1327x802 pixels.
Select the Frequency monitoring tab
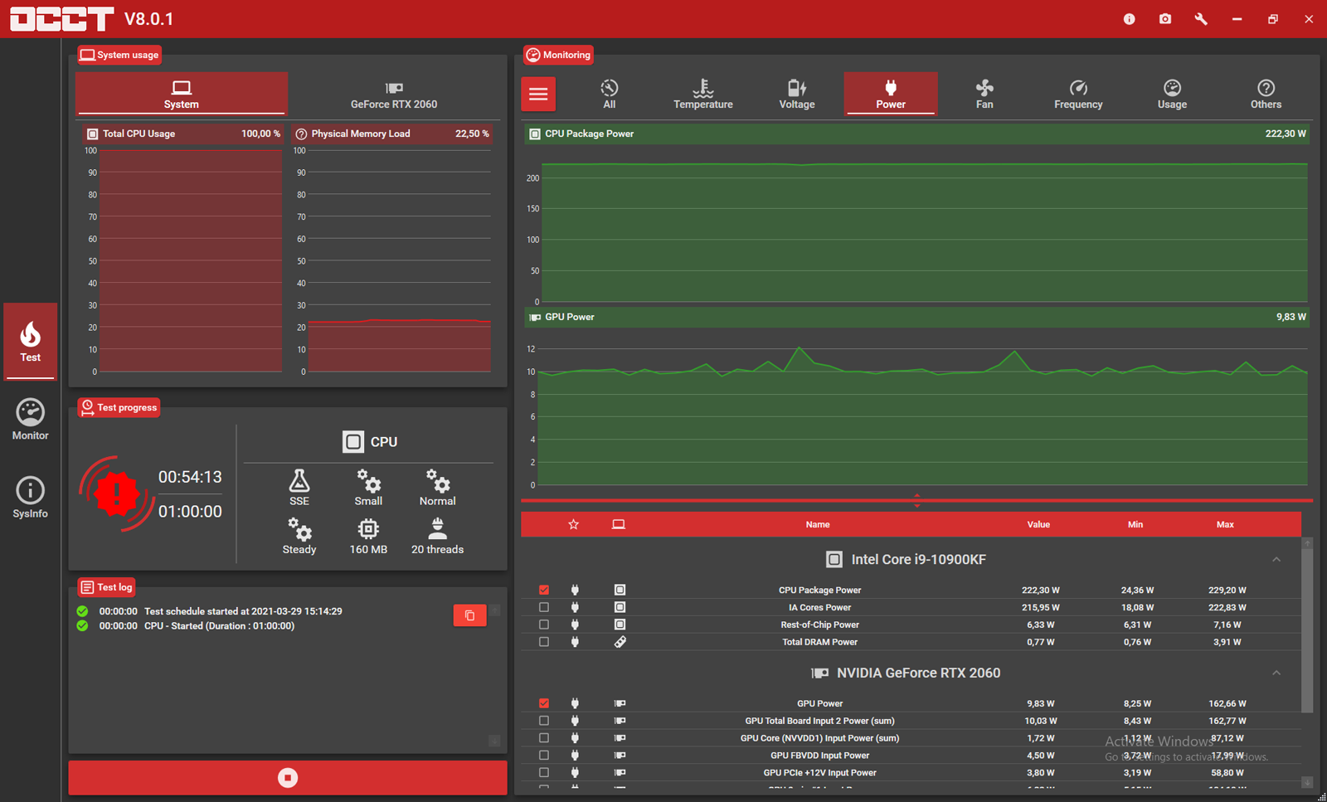point(1078,94)
